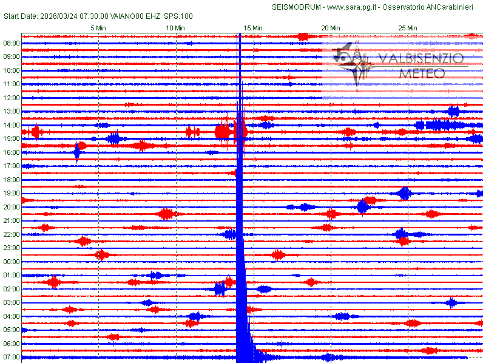
Task: Click the 14:00 hour row label
Action: [12, 125]
